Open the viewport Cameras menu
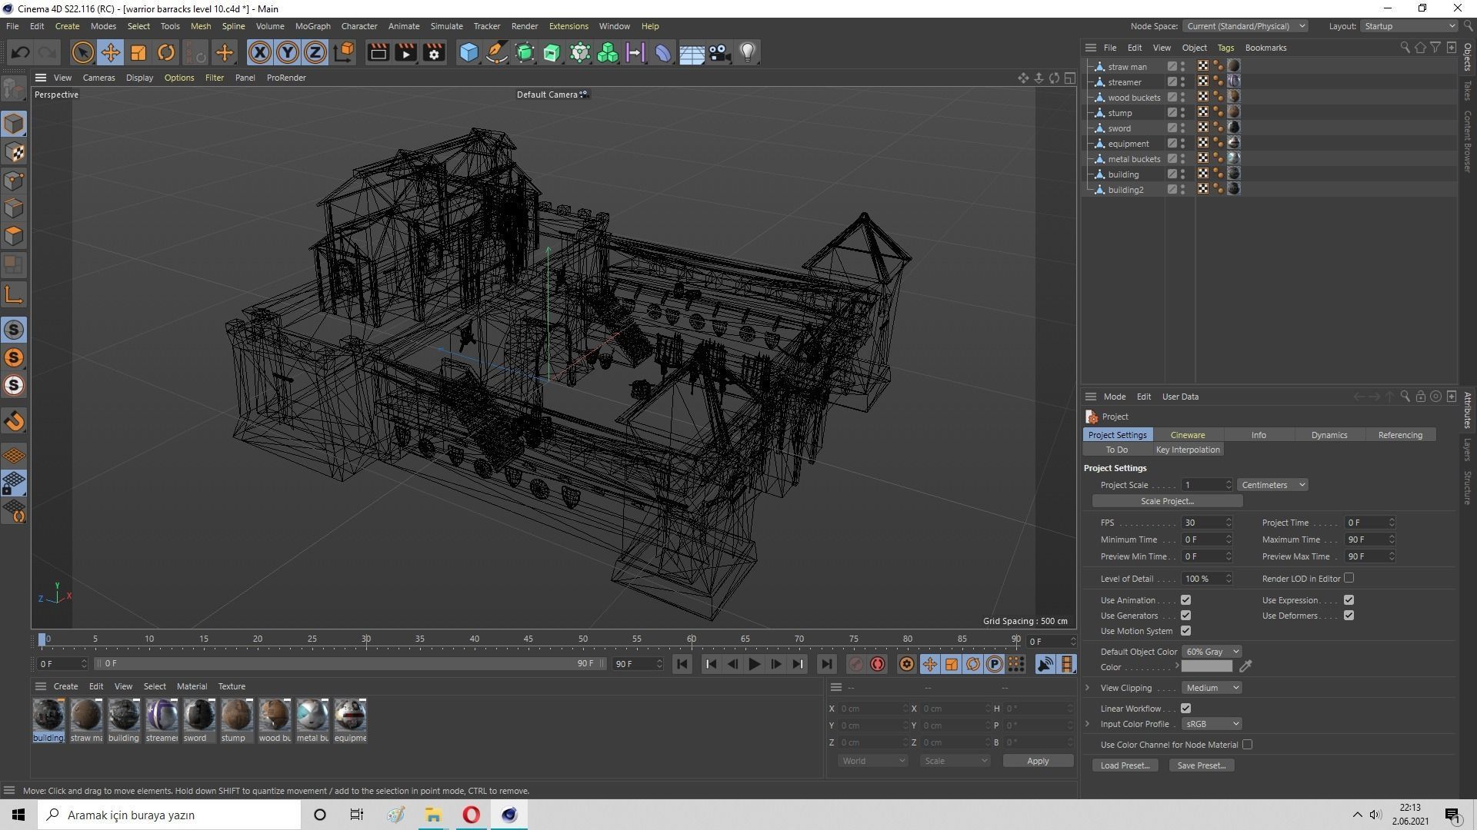The image size is (1477, 830). 98,78
